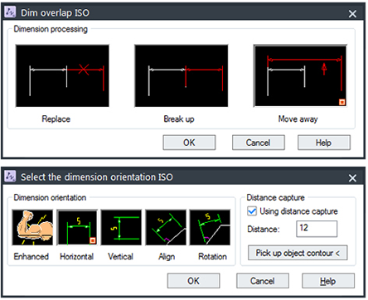Click the Align label text

coord(167,257)
